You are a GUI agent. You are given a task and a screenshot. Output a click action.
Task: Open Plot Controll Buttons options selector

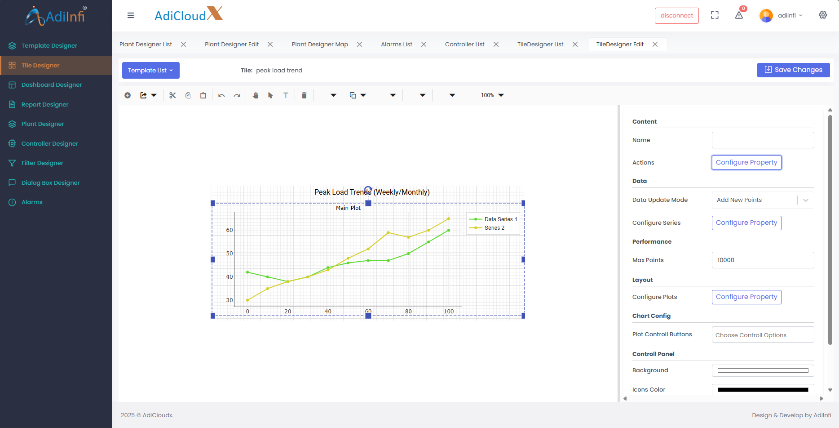763,334
